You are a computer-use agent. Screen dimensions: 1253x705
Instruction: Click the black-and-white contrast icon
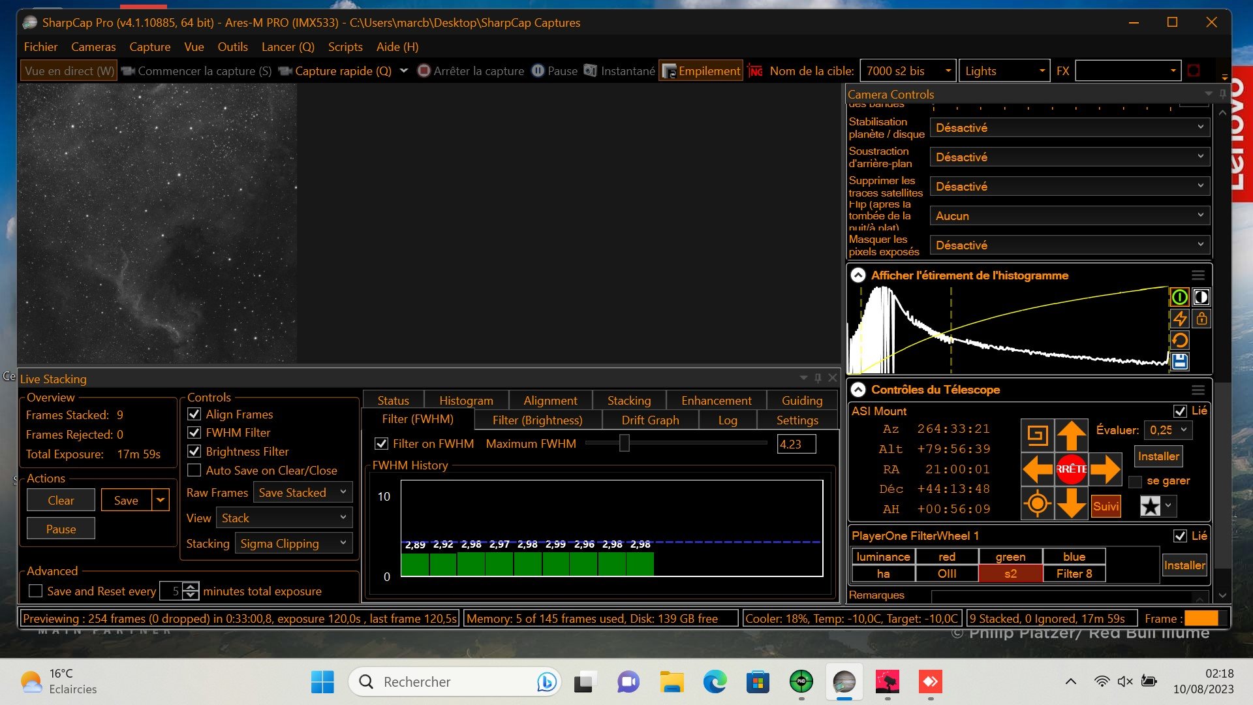1201,298
